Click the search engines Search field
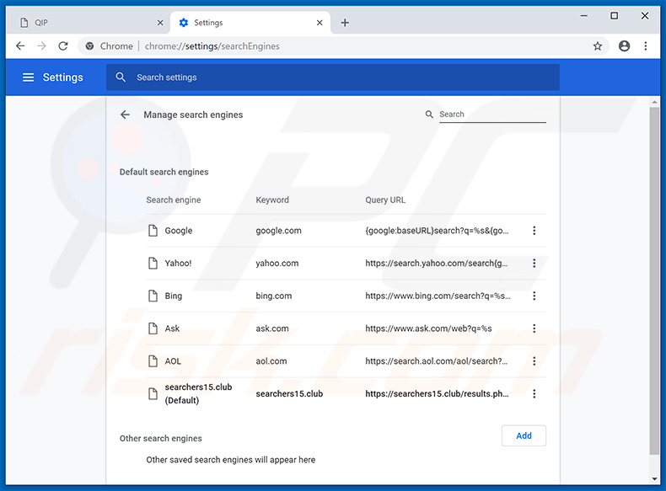Image resolution: width=666 pixels, height=491 pixels. 492,115
